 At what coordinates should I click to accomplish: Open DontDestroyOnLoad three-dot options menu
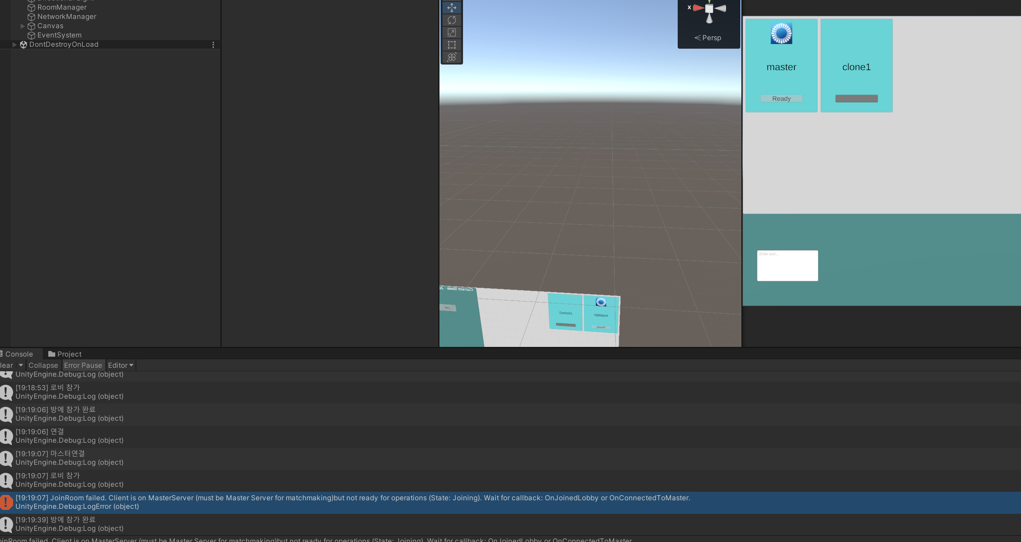point(213,45)
